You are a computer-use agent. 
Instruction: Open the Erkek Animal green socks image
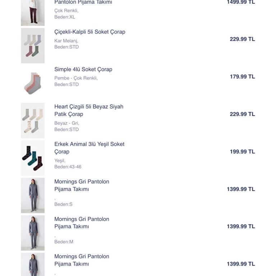[33, 158]
